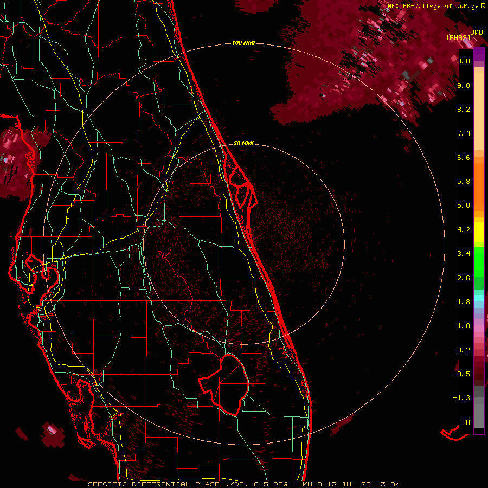The height and width of the screenshot is (488, 488).
Task: Click the 9.8 value on the color scale
Action: pos(464,61)
